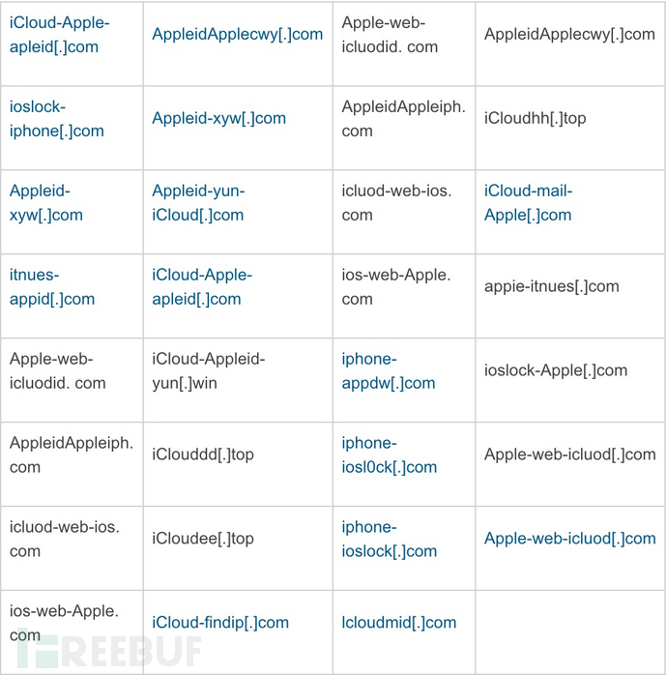The width and height of the screenshot is (667, 675).
Task: Select Apple-web-icluodid. com text beside iCloud-Appleid-yun[.]win
Action: [58, 370]
